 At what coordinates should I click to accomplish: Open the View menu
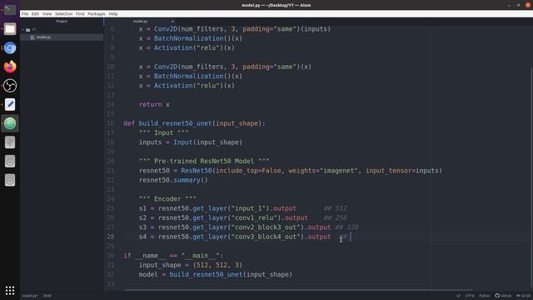click(x=47, y=14)
